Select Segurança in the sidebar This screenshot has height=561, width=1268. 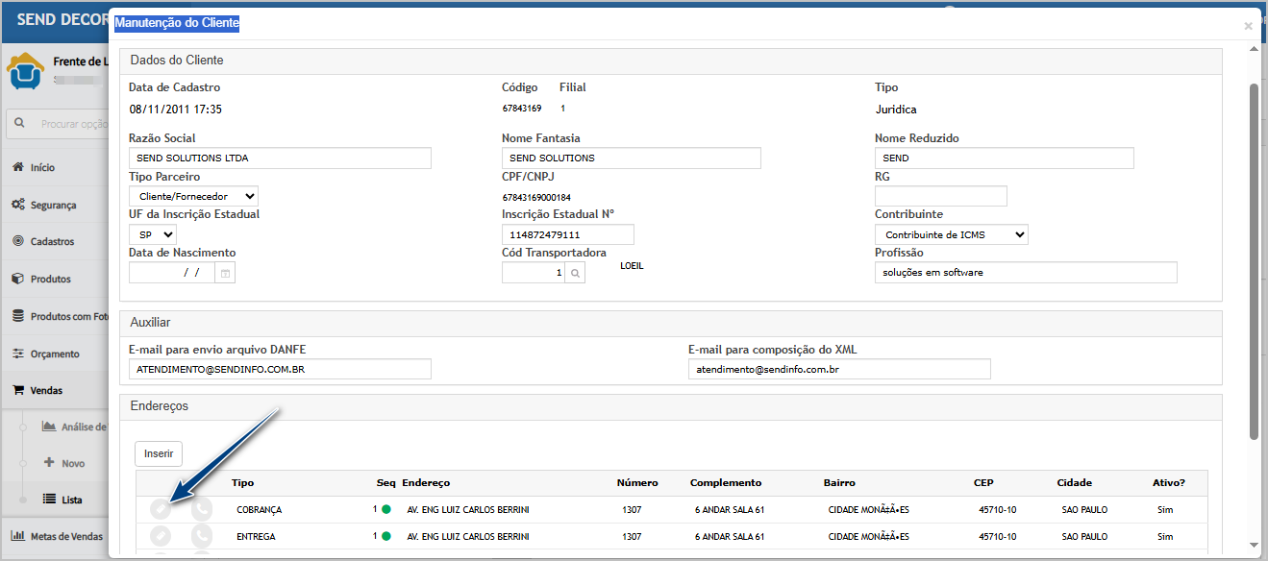(53, 205)
